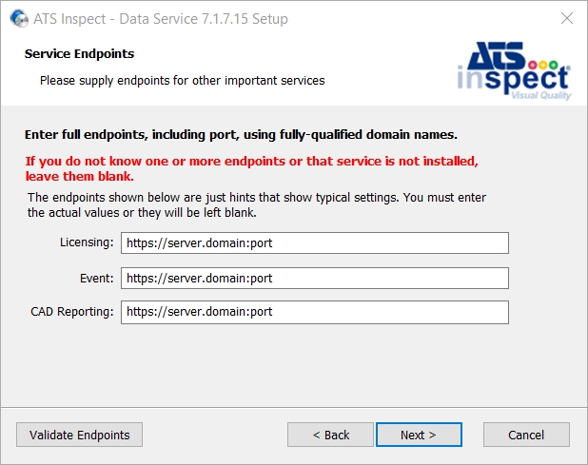Screen dimensions: 588x465
Task: Click the hints explanation paragraph
Action: 257,205
